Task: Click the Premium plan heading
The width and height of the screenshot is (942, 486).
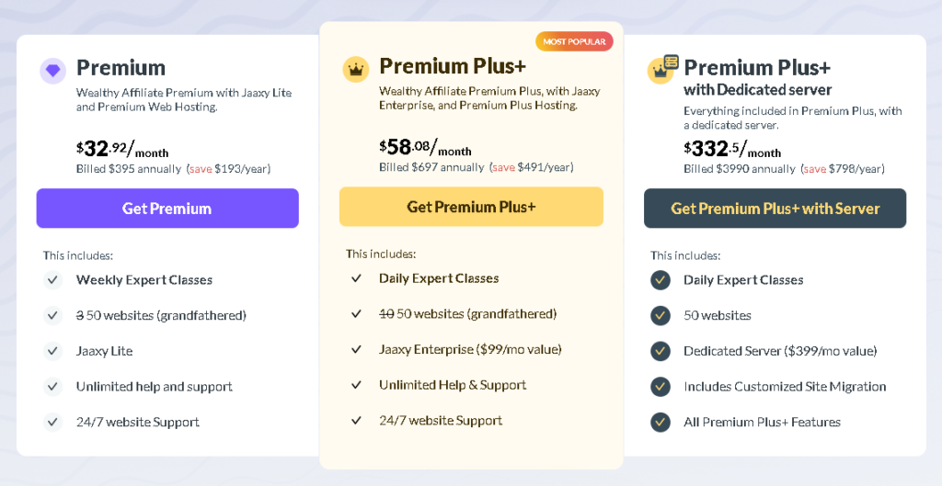Action: tap(121, 68)
